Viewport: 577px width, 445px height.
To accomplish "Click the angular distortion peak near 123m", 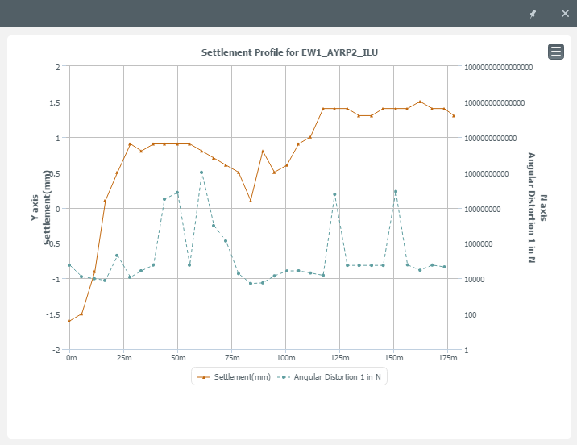I will 334,194.
